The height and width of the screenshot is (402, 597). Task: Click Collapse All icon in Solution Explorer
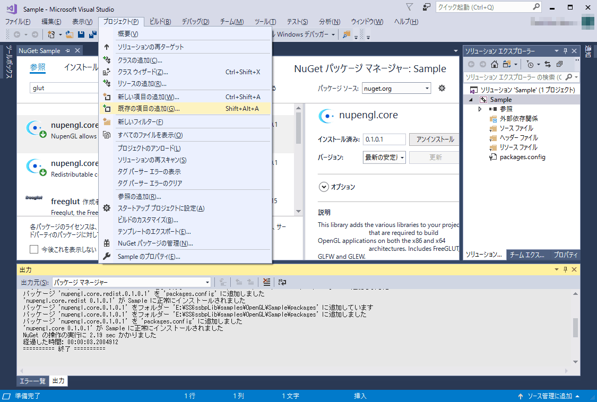tap(559, 64)
